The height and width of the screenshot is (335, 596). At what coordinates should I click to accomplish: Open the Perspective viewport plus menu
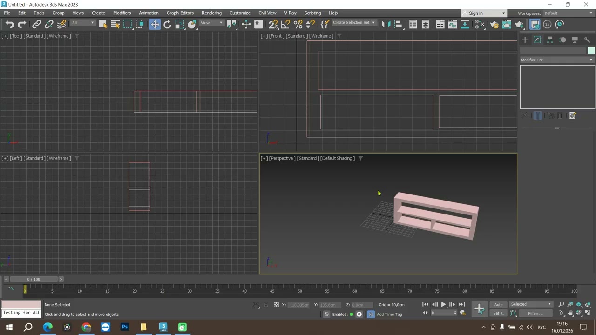[x=264, y=158]
